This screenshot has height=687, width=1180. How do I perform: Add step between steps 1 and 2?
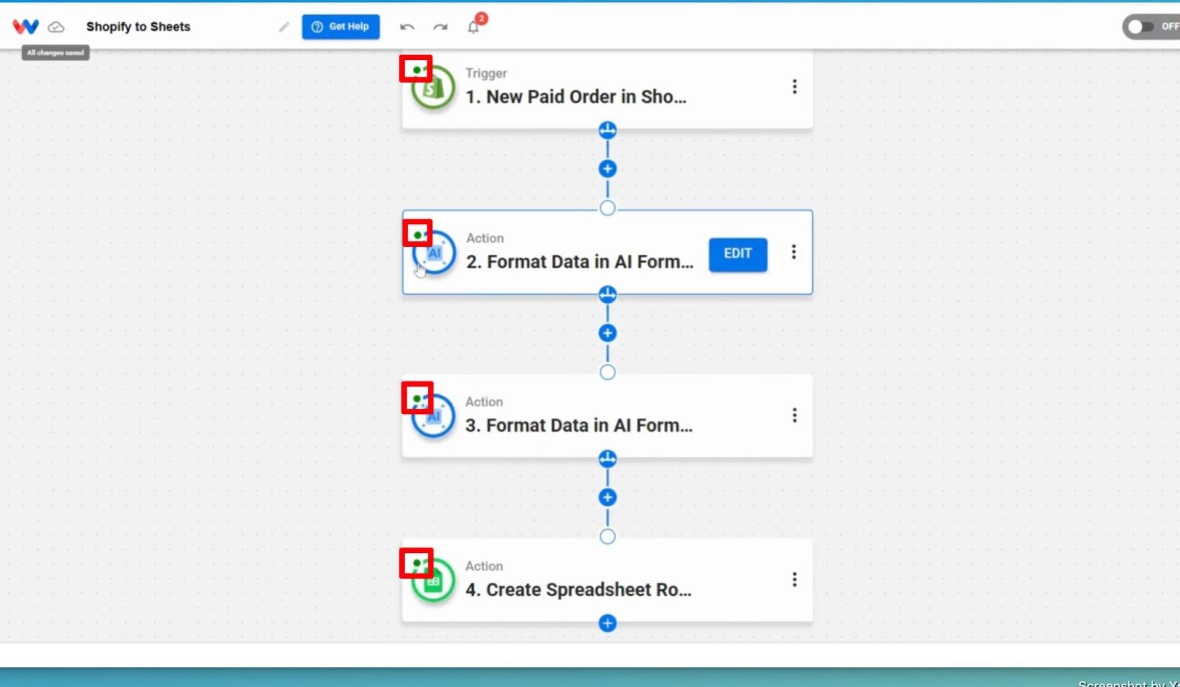coord(607,169)
